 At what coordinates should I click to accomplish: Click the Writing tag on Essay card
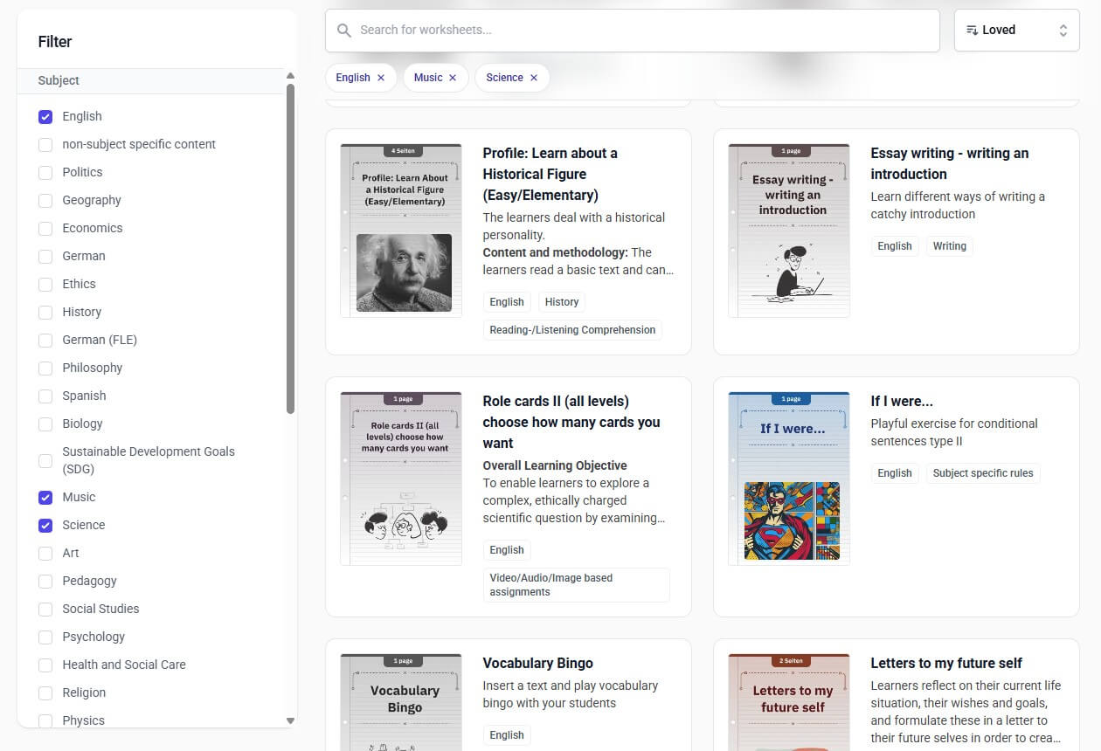point(949,246)
